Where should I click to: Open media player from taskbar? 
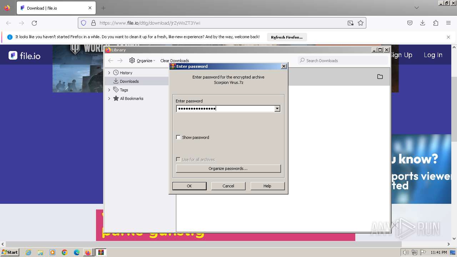tap(52, 252)
